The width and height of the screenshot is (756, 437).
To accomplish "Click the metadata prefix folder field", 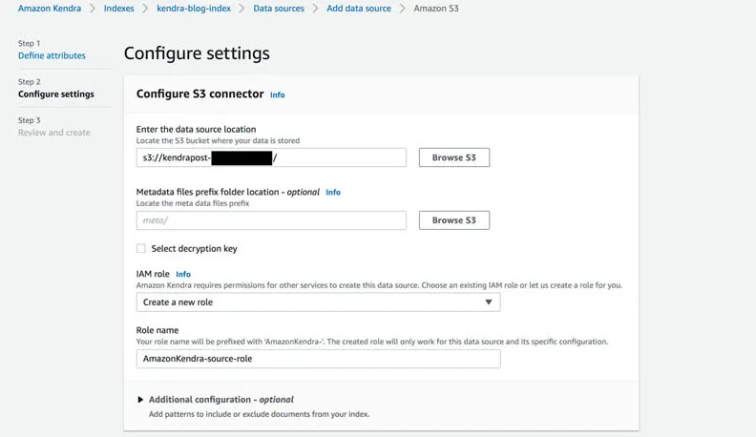I will tap(271, 220).
